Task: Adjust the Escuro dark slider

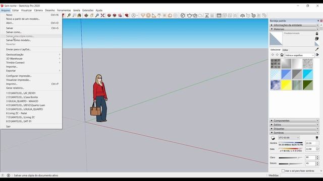Action: pyautogui.click(x=291, y=164)
